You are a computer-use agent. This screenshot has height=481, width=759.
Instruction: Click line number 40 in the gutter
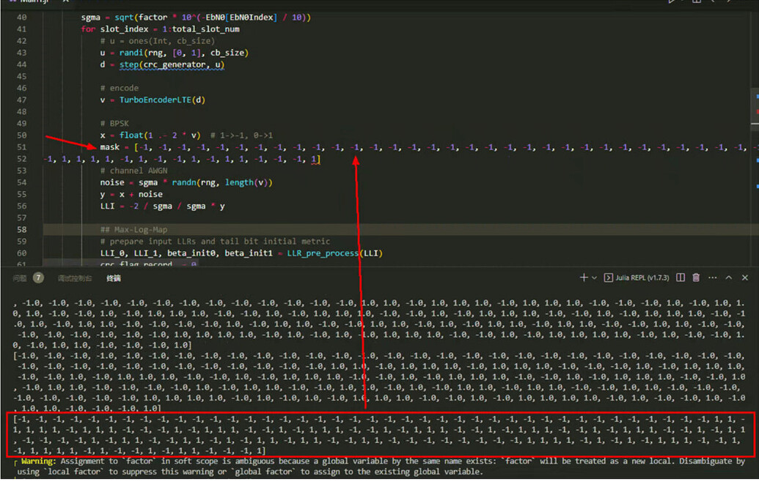21,18
